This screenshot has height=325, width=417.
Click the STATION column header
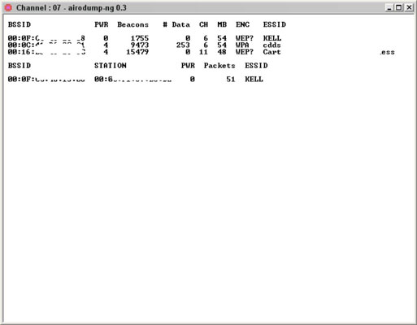pos(111,66)
